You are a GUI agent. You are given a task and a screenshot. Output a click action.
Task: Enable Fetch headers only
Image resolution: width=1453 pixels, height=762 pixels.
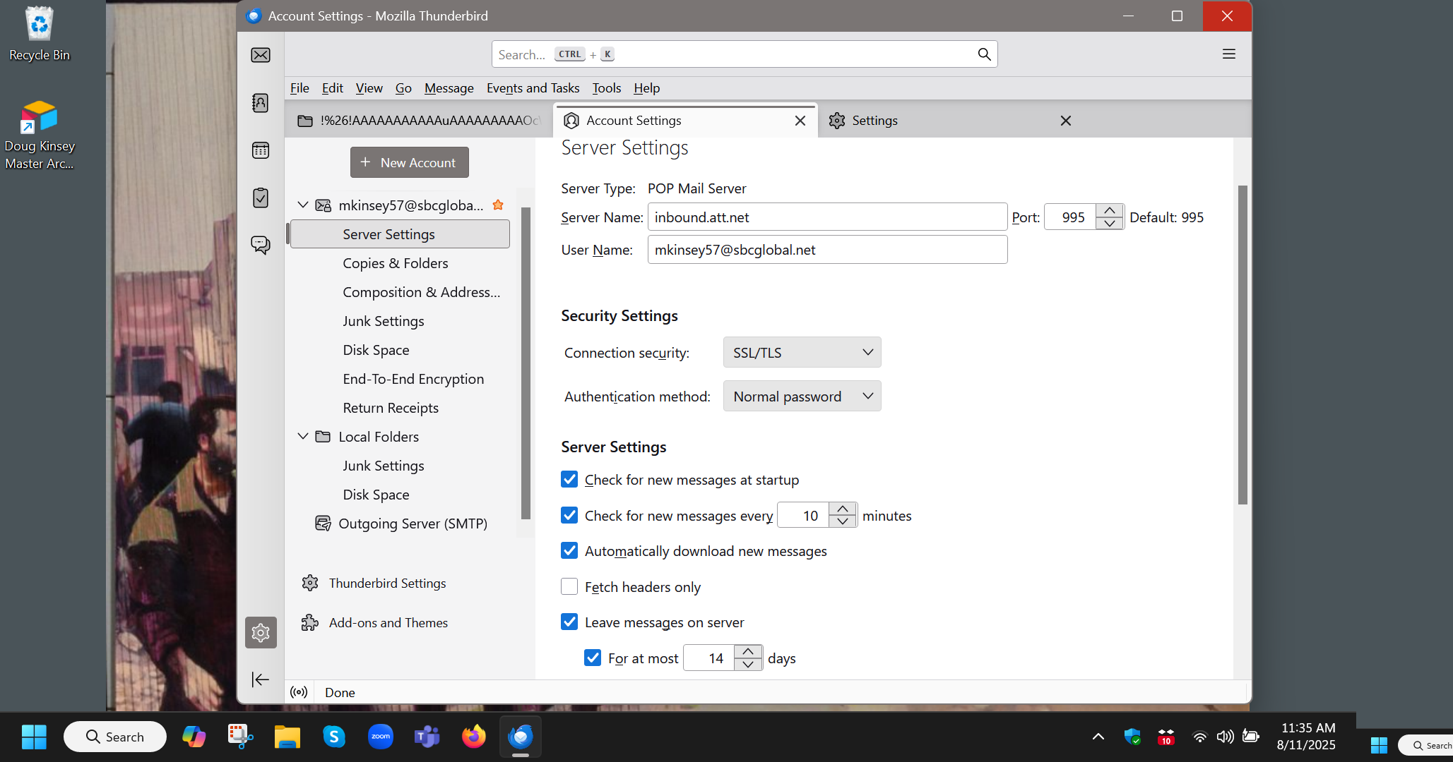pyautogui.click(x=569, y=586)
